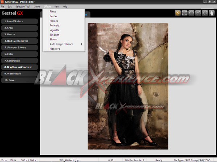
Task: Restore down the Kestrel GX window
Action: click(209, 2)
